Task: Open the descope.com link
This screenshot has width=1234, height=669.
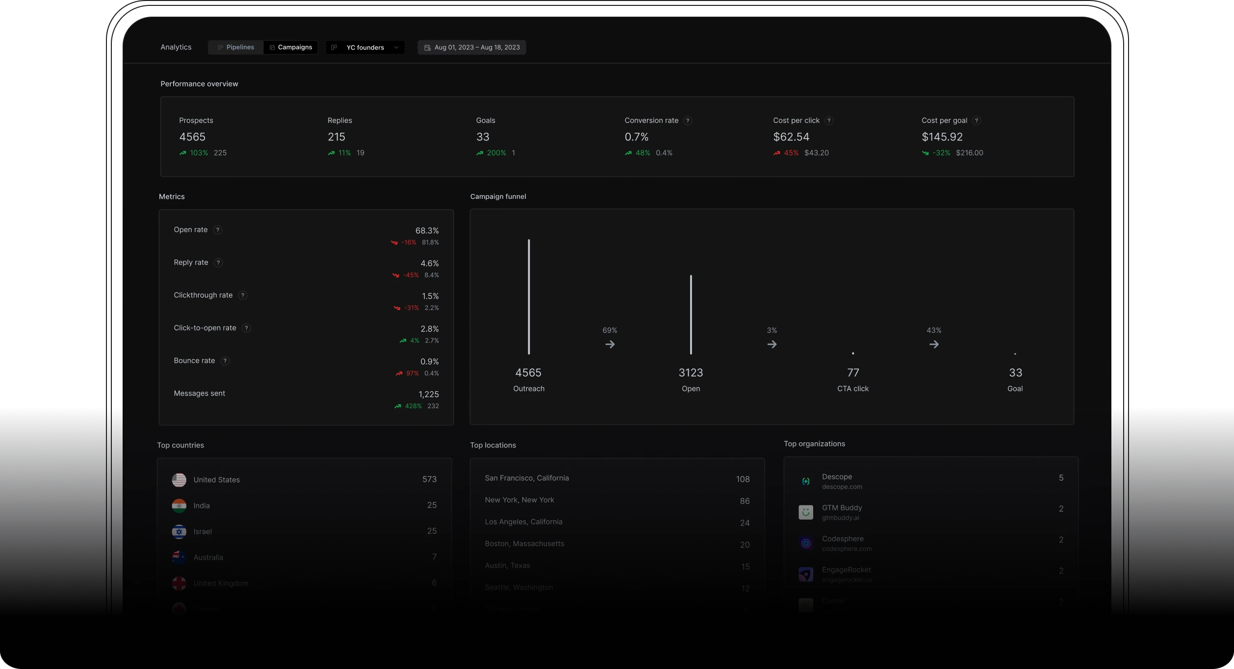Action: click(x=842, y=487)
